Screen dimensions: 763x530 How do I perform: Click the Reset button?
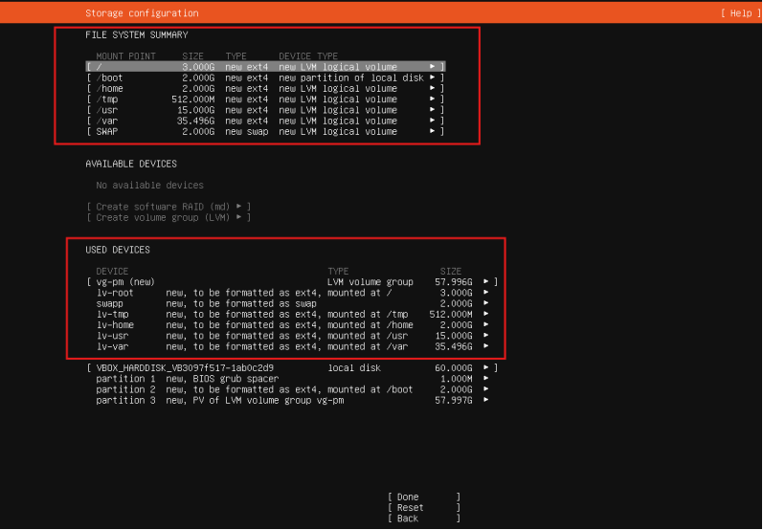(x=423, y=508)
